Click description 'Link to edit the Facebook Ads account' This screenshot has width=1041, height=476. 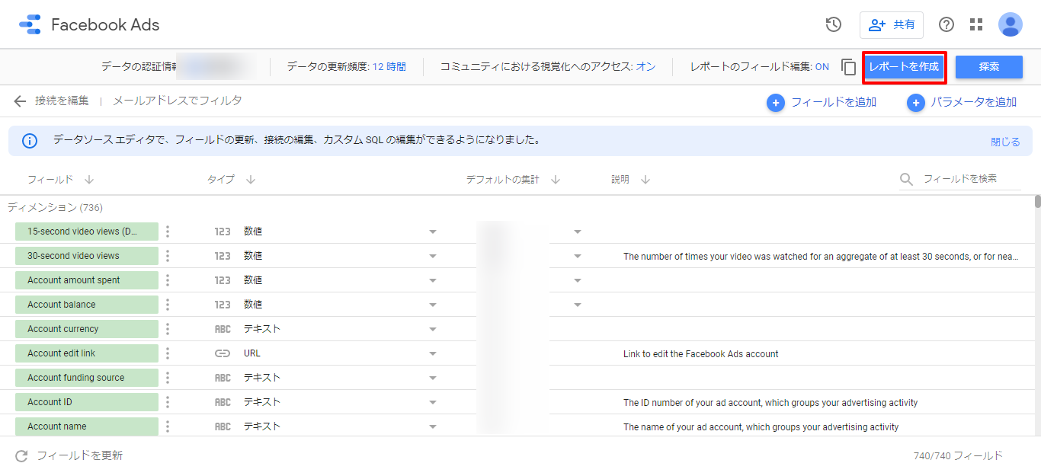[x=701, y=354]
